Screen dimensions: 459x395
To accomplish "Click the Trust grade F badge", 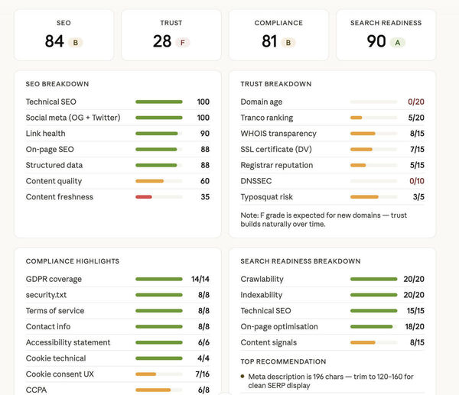I will coord(183,43).
